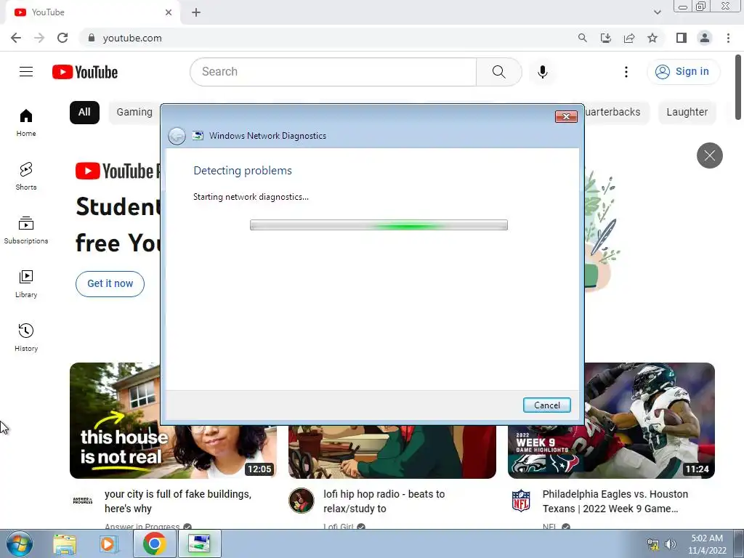744x558 pixels.
Task: Share this page icon in address bar
Action: 629,38
